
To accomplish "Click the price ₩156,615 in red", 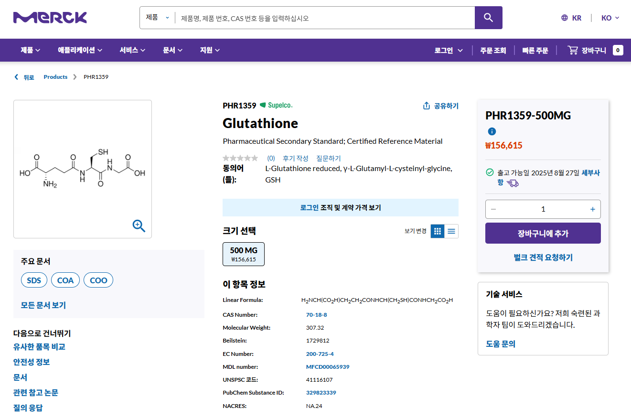I will coord(504,146).
